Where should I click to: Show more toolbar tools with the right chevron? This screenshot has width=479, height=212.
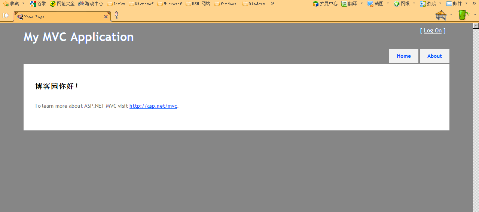point(474,3)
